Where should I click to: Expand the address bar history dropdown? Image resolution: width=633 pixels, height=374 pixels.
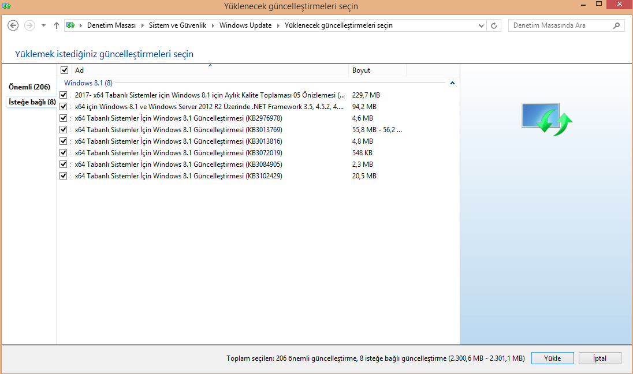tap(481, 25)
